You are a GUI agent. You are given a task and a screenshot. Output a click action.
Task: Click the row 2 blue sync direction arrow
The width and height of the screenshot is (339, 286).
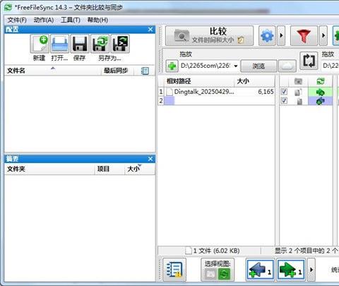point(320,101)
